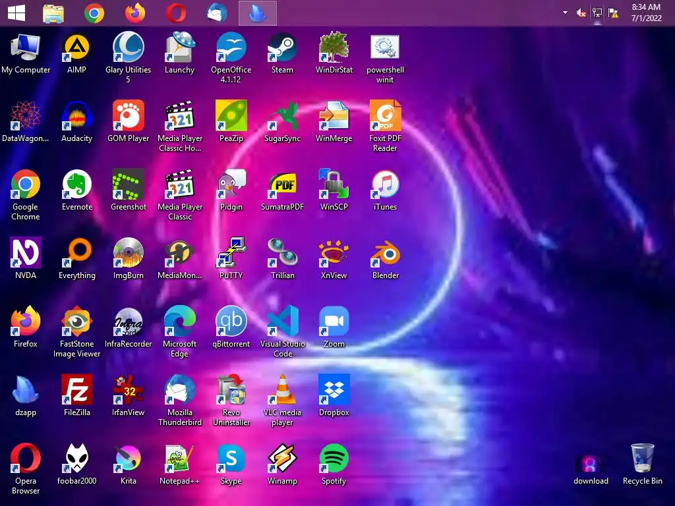
Task: Select Visual Studio Code icon
Action: pyautogui.click(x=282, y=322)
